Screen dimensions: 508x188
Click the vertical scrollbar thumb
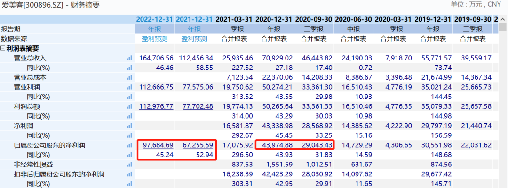coord(503,28)
